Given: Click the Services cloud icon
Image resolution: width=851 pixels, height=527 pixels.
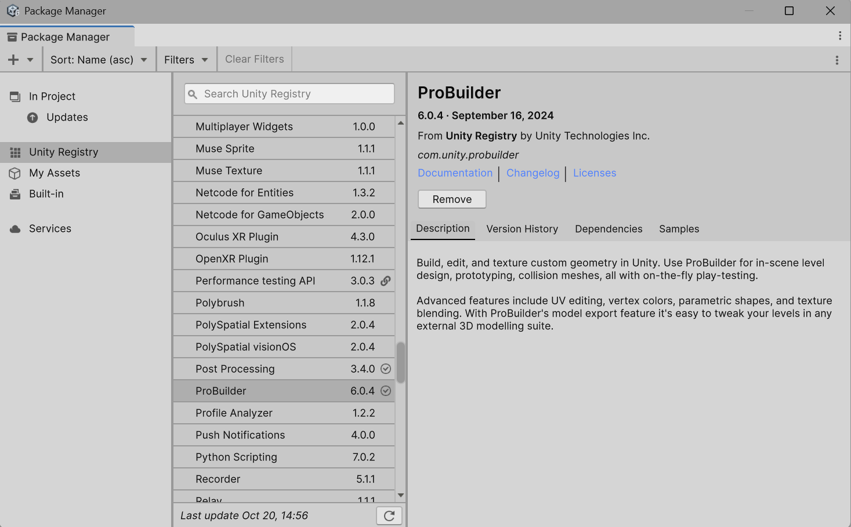Looking at the screenshot, I should point(15,229).
